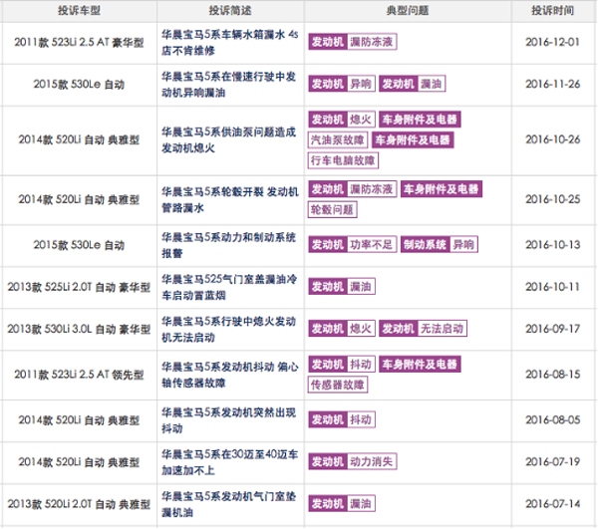Click the 发动机 熄火 tag dated 2016-10-26
This screenshot has width=598, height=529.
click(x=342, y=120)
